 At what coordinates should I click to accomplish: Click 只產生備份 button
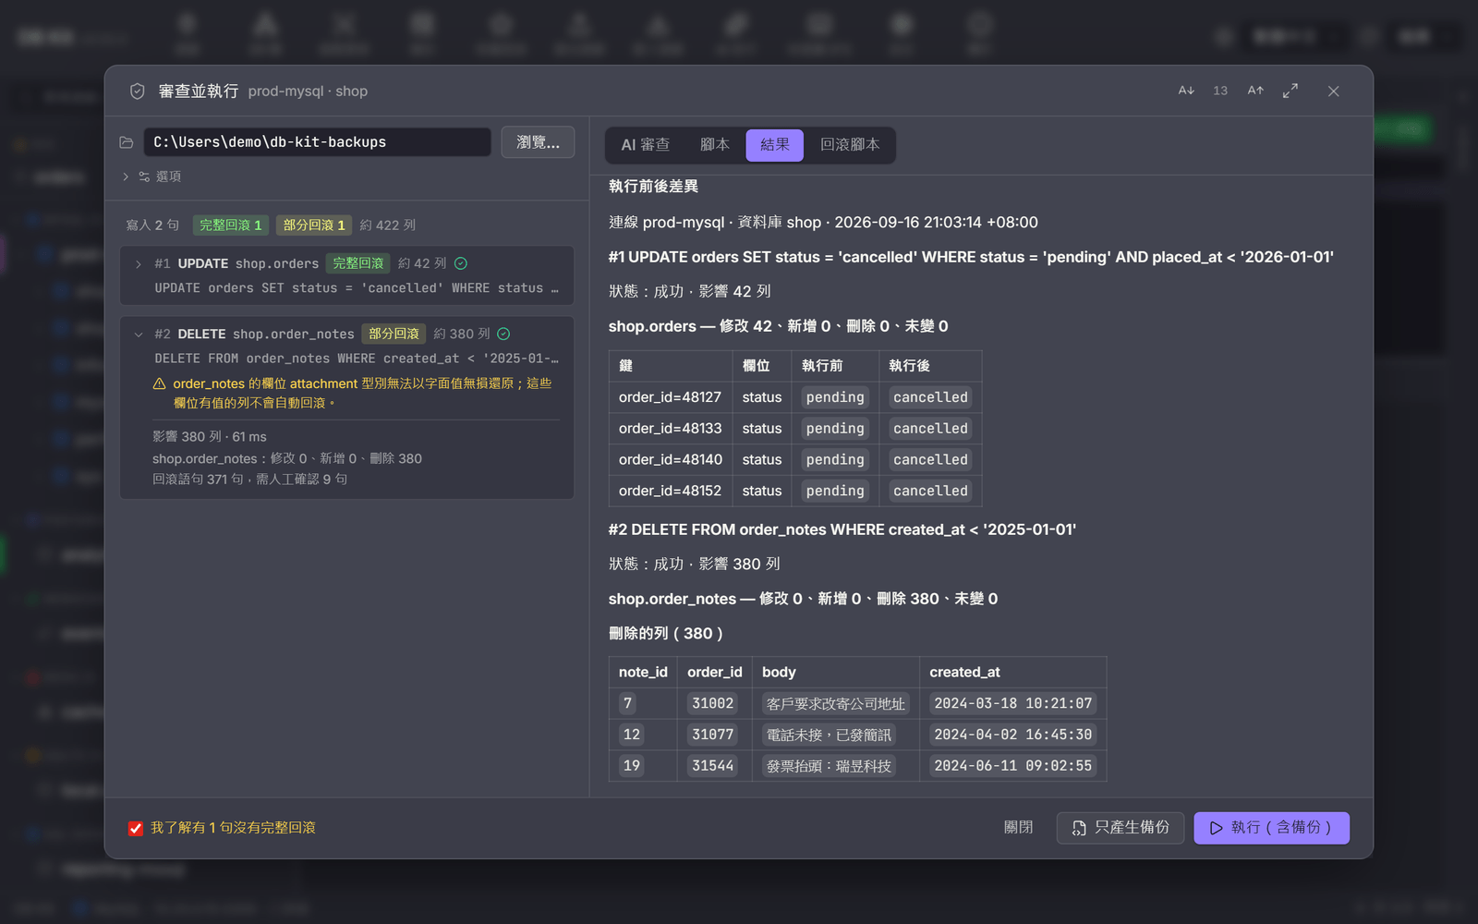pyautogui.click(x=1121, y=828)
